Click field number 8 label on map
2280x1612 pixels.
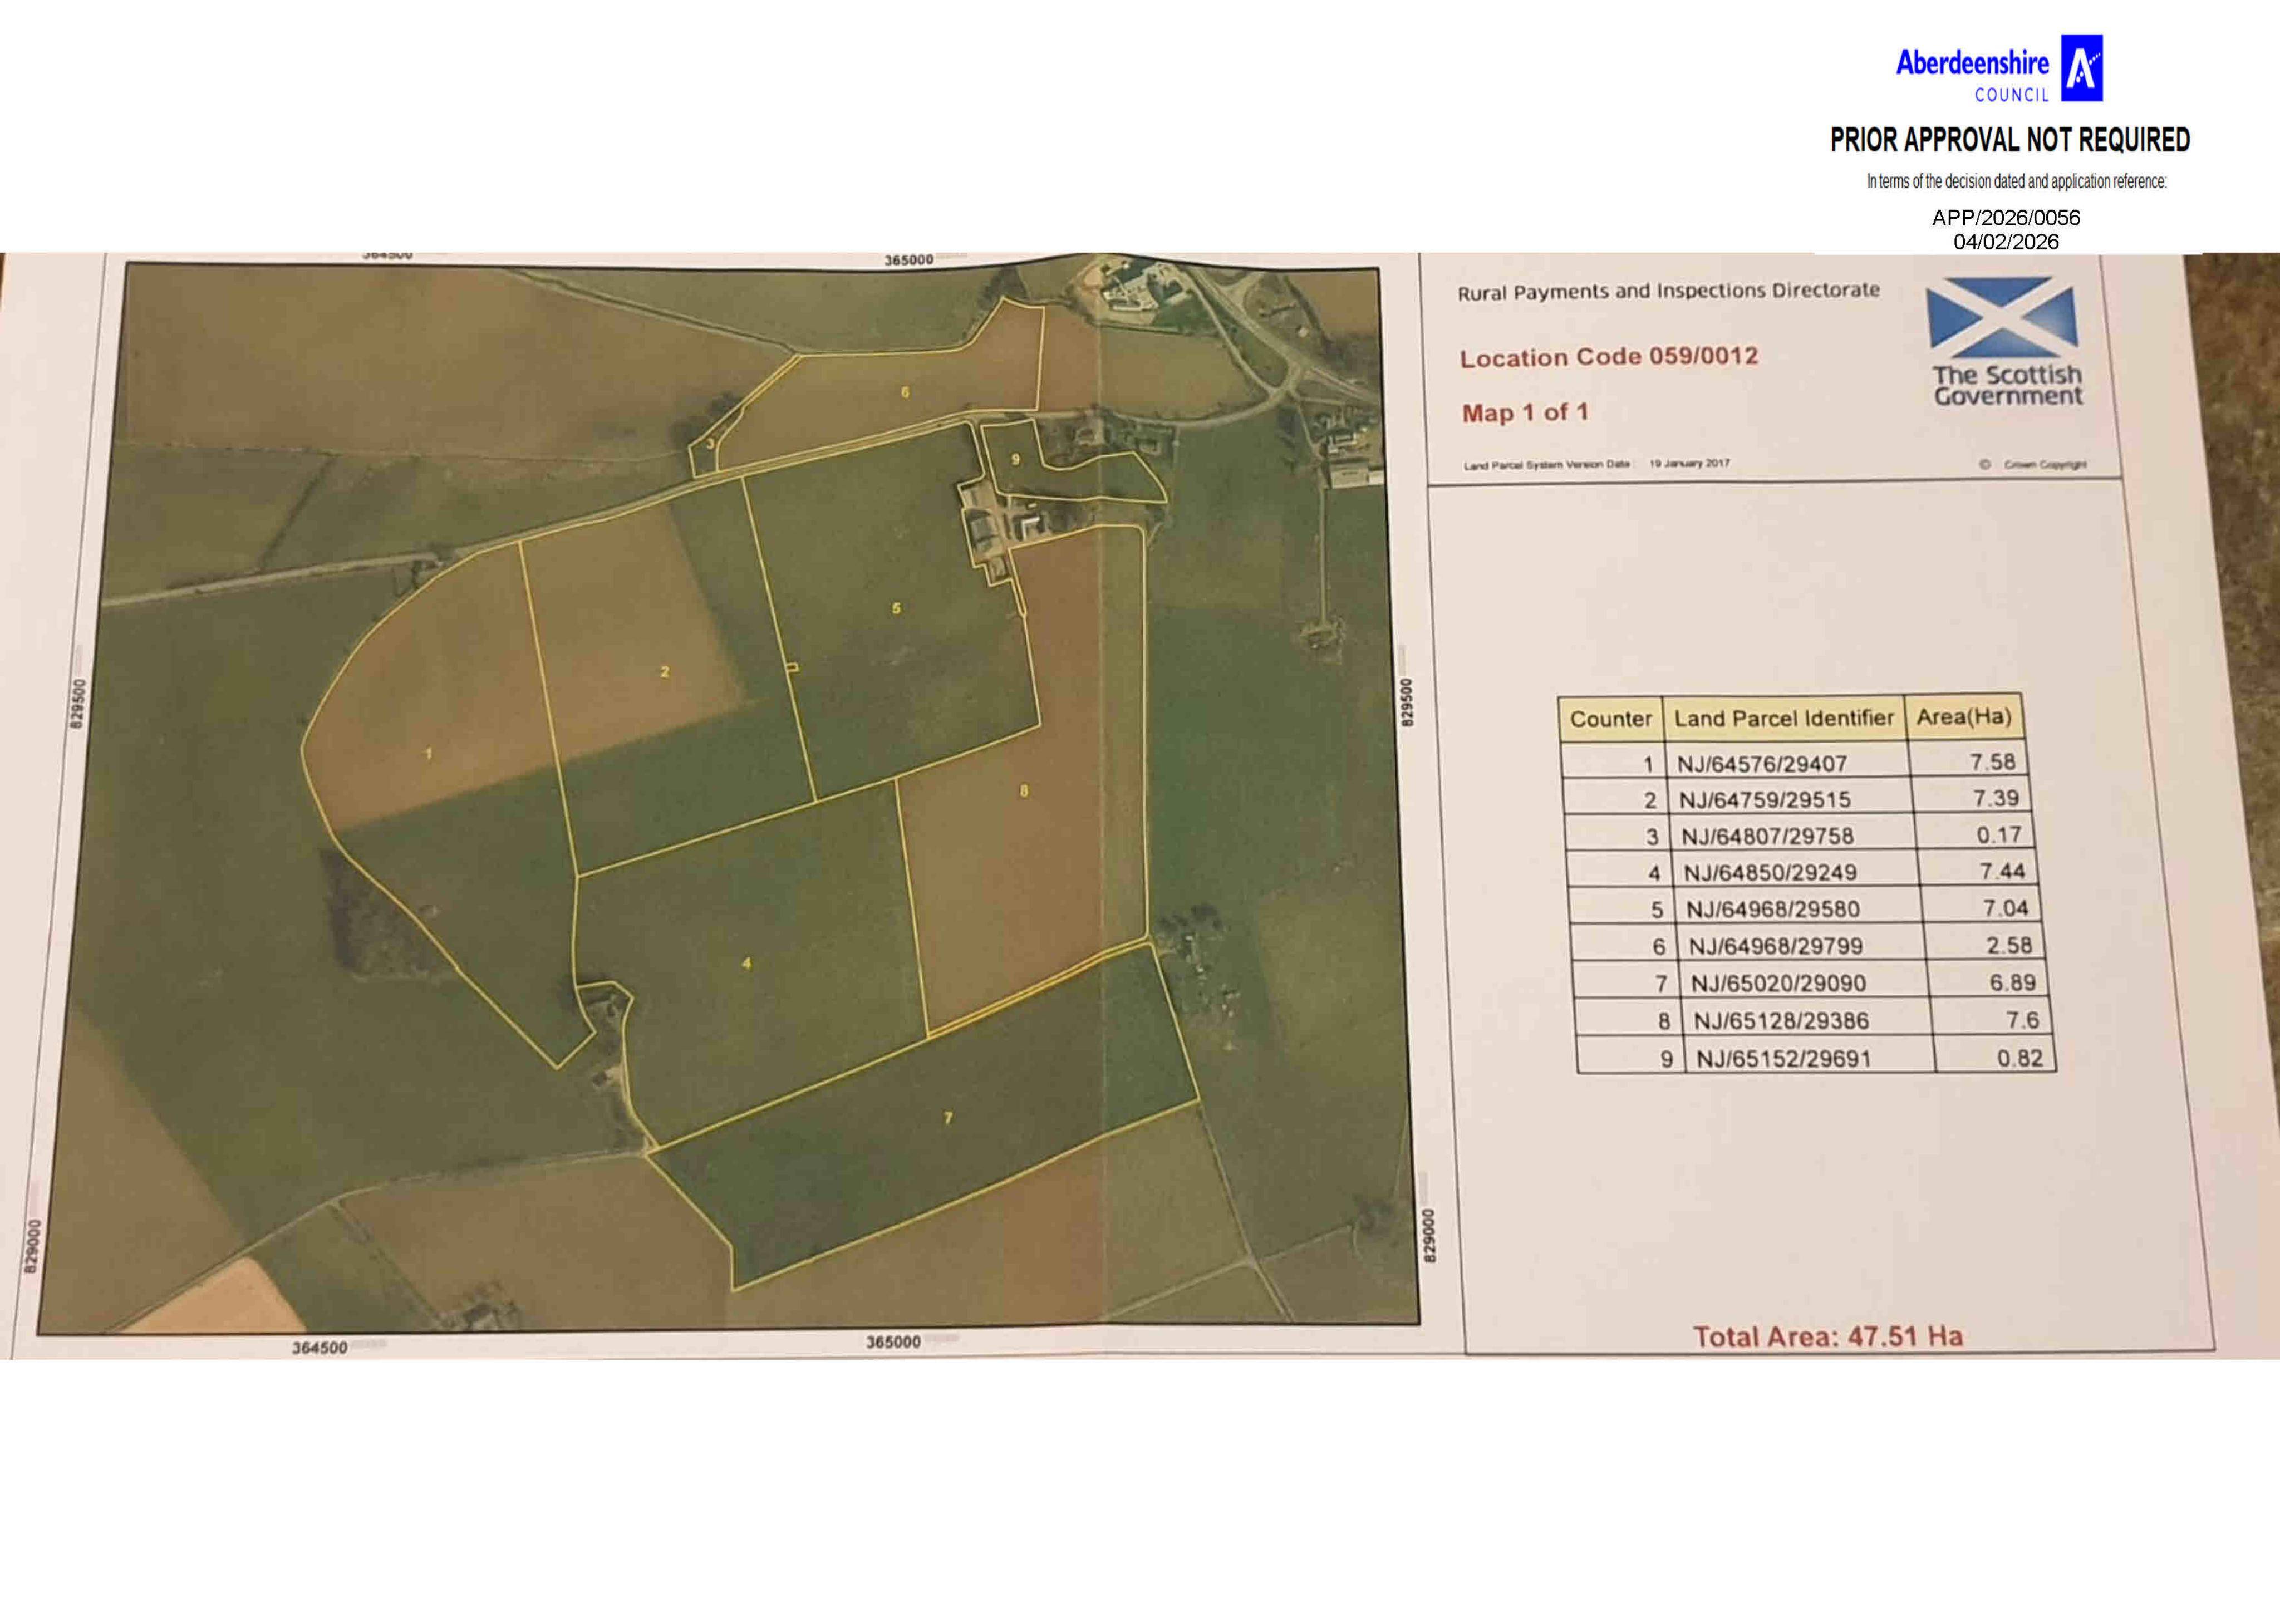[x=1024, y=792]
